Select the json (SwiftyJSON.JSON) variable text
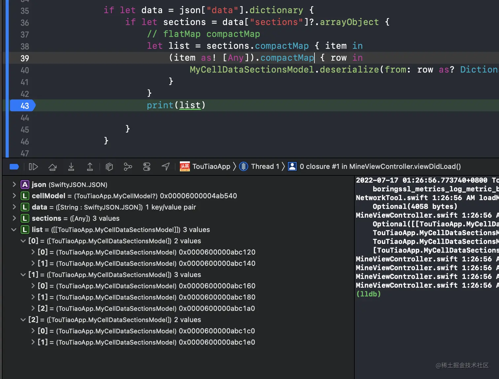The width and height of the screenshot is (499, 379). [x=69, y=184]
